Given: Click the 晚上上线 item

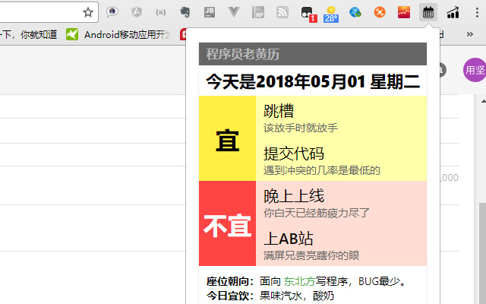Looking at the screenshot, I should 294,196.
